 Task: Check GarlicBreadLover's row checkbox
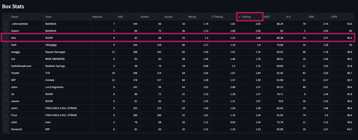6,66
